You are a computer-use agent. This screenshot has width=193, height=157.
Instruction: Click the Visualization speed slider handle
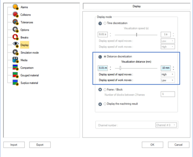pyautogui.click(x=136, y=35)
